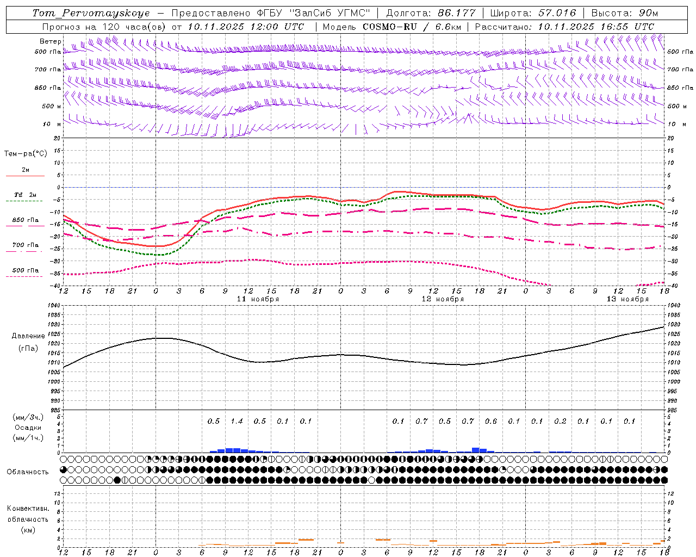Viewport: 696px width, 557px height.
Task: Click the '2м' temperature legend entry
Action: [x=26, y=170]
